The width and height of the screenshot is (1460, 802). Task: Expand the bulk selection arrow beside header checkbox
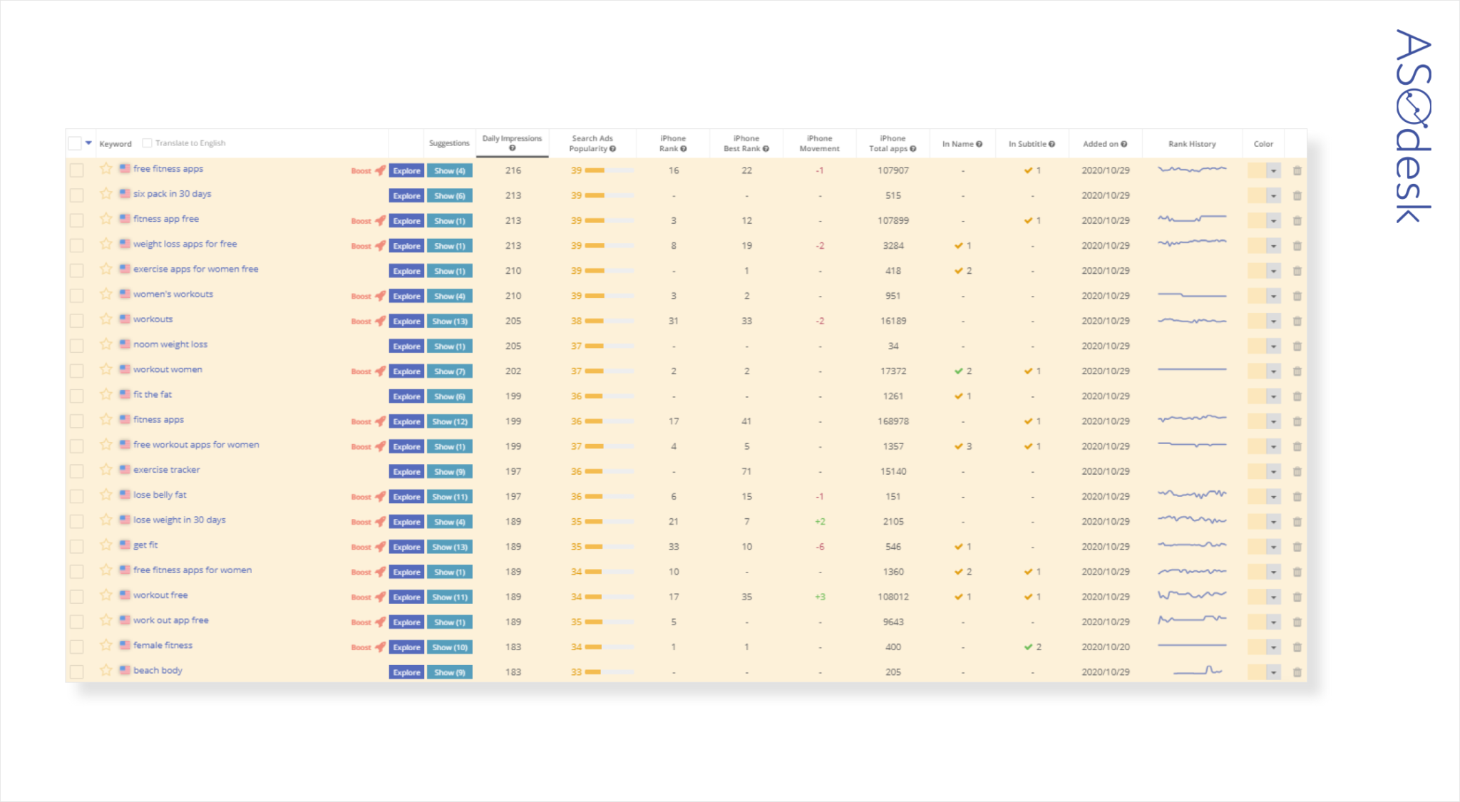pos(88,143)
